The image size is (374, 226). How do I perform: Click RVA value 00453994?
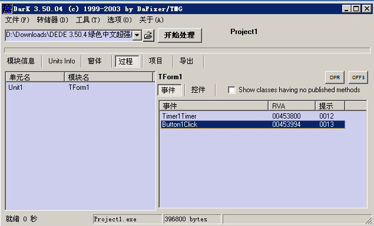click(x=286, y=124)
